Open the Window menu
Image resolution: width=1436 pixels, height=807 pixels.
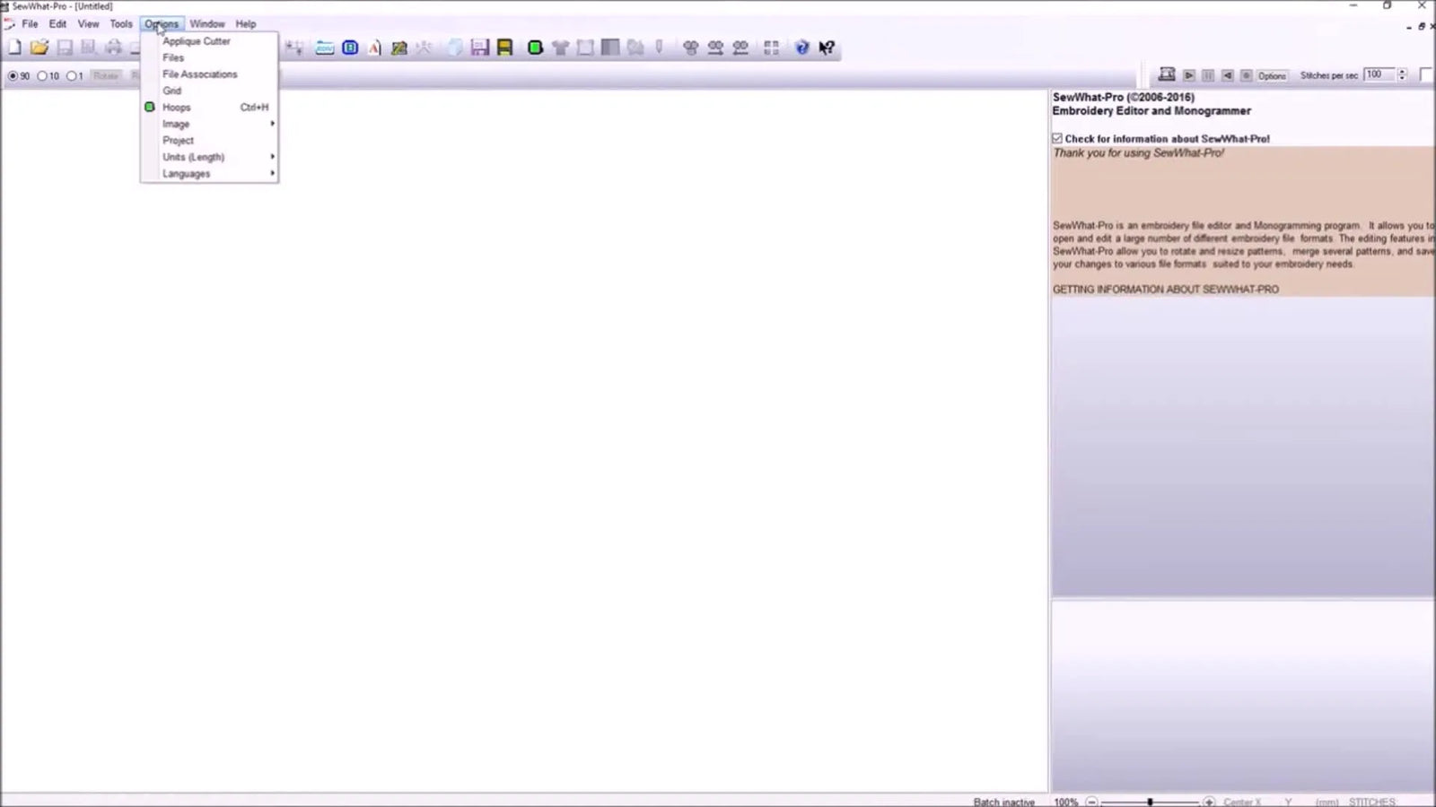(x=207, y=24)
